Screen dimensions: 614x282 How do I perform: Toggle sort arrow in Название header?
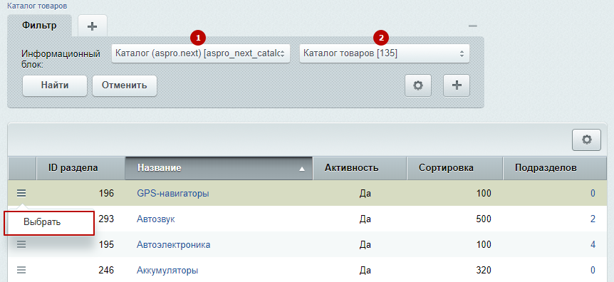point(301,169)
